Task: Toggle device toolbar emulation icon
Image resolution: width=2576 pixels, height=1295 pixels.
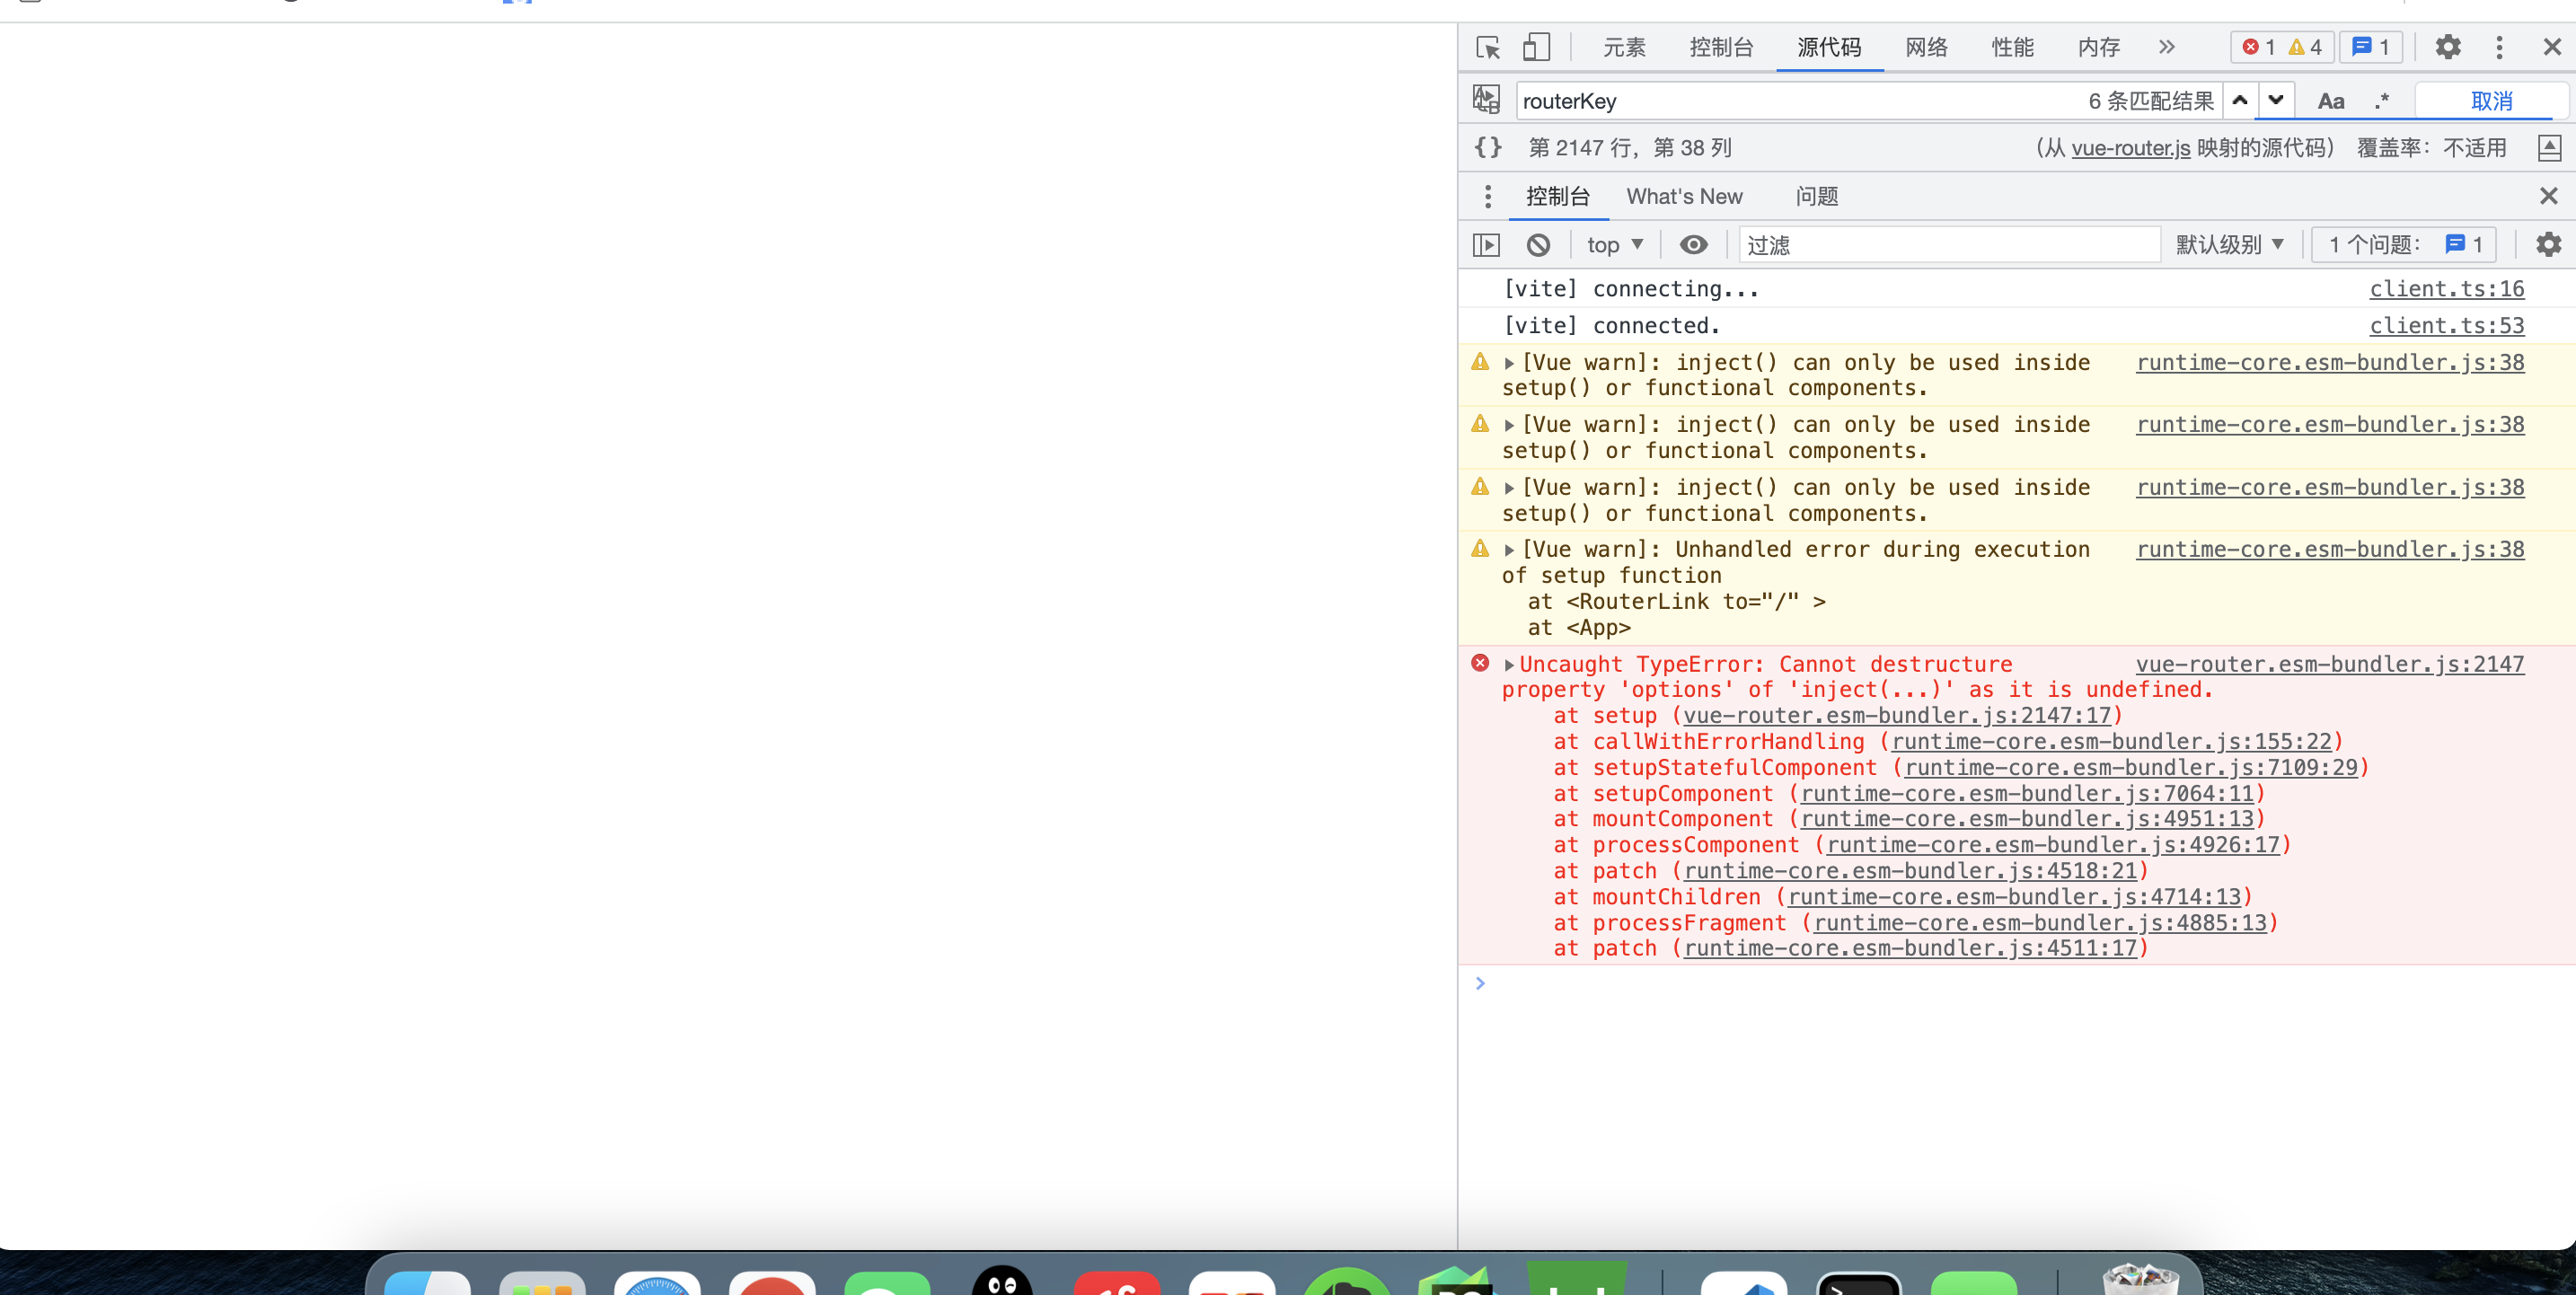Action: coord(1536,47)
